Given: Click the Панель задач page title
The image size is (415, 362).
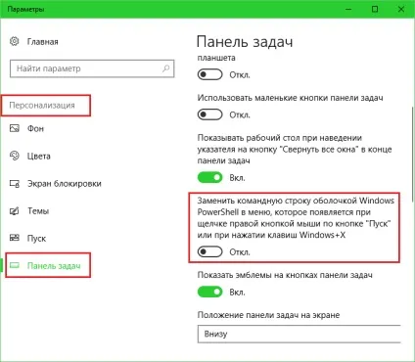Looking at the screenshot, I should point(245,42).
